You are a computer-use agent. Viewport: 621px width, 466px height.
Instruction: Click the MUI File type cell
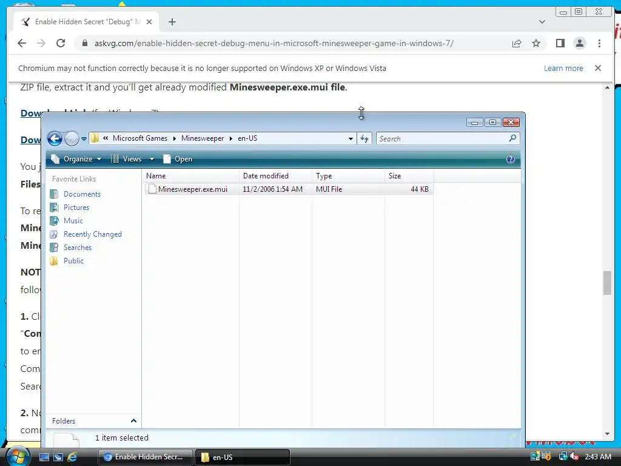pos(329,189)
